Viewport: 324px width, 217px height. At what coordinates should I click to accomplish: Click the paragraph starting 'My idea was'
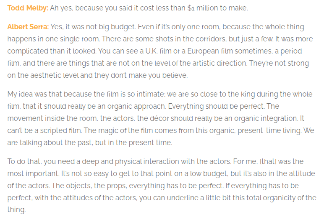click(161, 118)
